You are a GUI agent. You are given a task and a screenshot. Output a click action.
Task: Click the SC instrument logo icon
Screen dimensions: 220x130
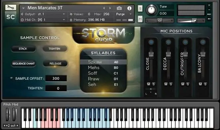[x=11, y=17]
